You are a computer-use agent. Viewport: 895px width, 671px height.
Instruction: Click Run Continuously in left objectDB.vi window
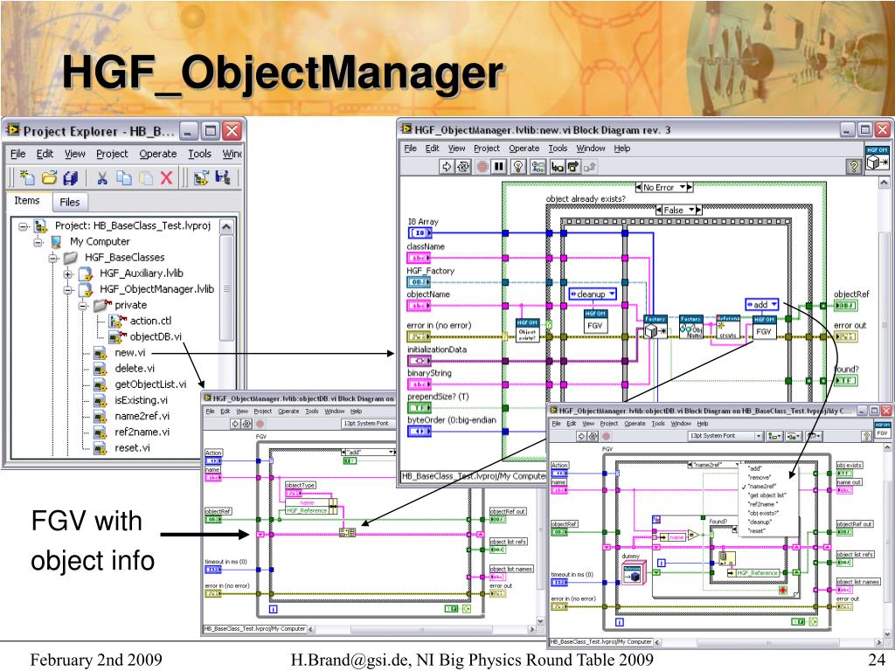pyautogui.click(x=246, y=424)
